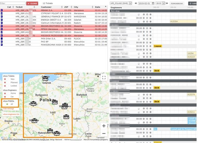This screenshot has width=200, height=143.
Task: Toggle showing engineers' Car locations
Action: click(5, 97)
